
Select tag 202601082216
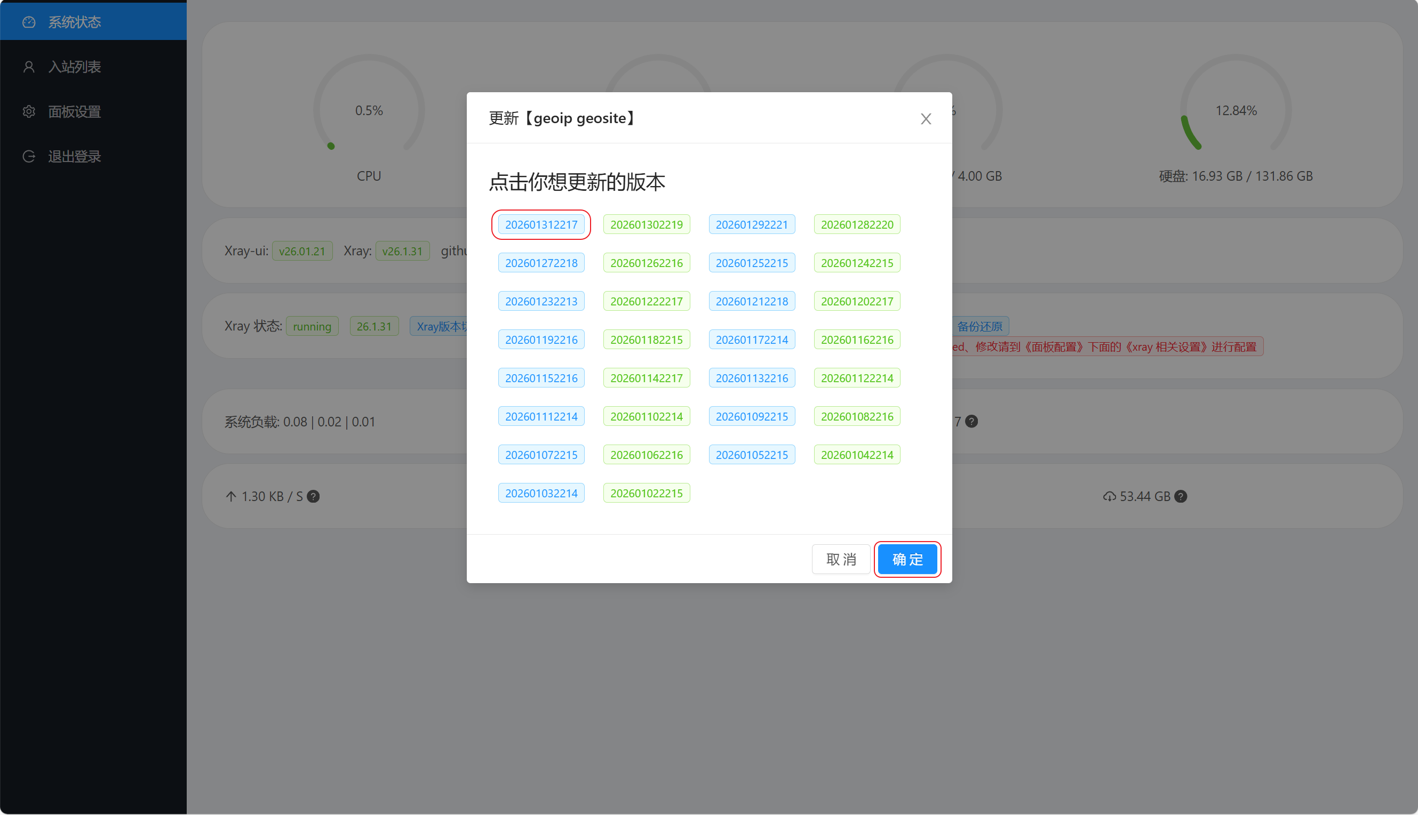point(857,416)
